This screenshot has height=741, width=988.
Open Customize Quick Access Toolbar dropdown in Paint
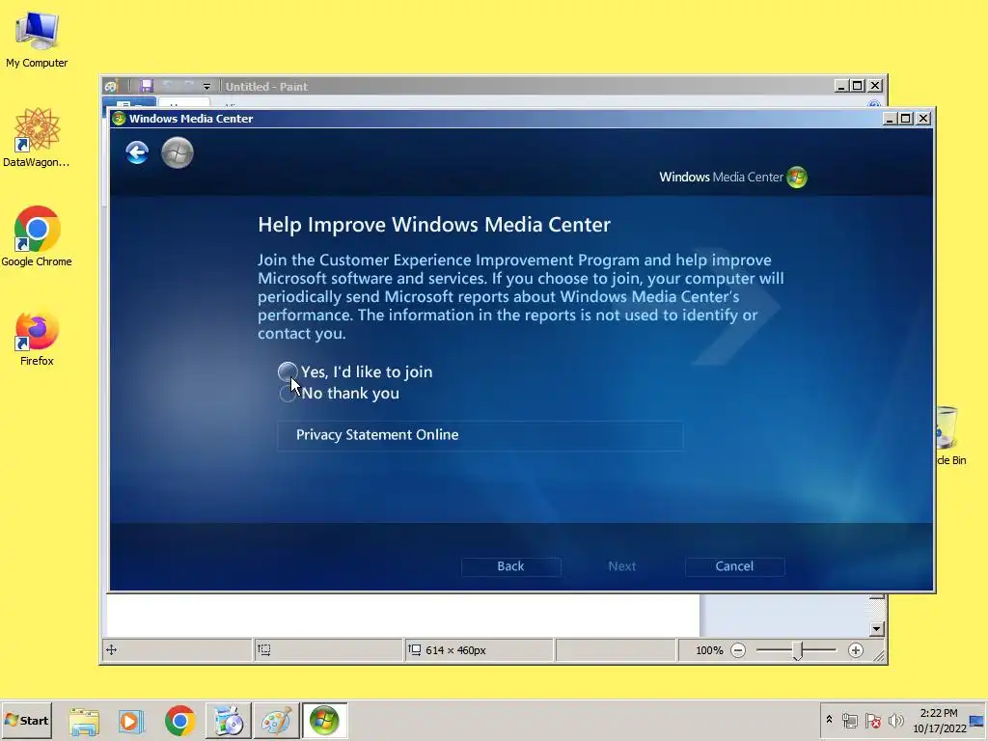(x=206, y=86)
